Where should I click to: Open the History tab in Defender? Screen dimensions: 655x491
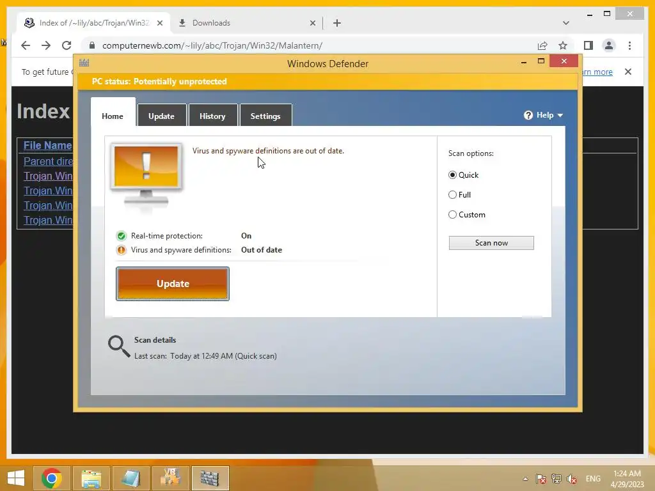tap(212, 116)
